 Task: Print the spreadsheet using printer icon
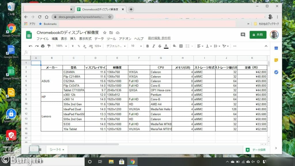[x=43, y=46]
